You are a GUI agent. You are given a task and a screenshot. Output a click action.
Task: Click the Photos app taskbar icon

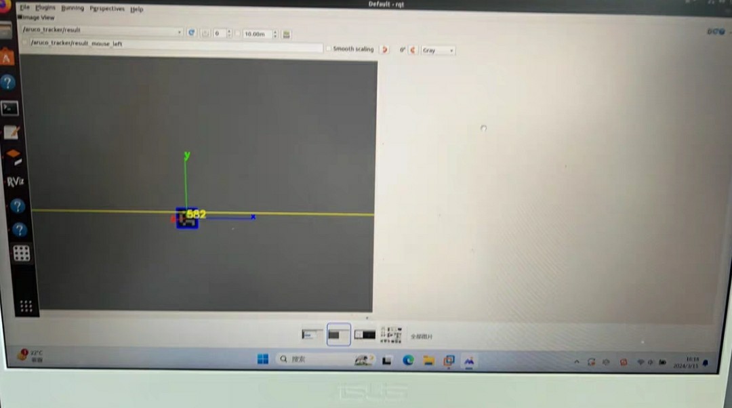click(x=469, y=361)
